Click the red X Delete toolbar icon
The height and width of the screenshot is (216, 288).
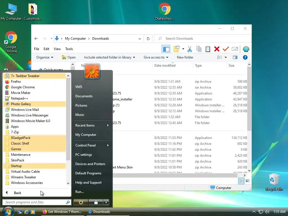217,49
